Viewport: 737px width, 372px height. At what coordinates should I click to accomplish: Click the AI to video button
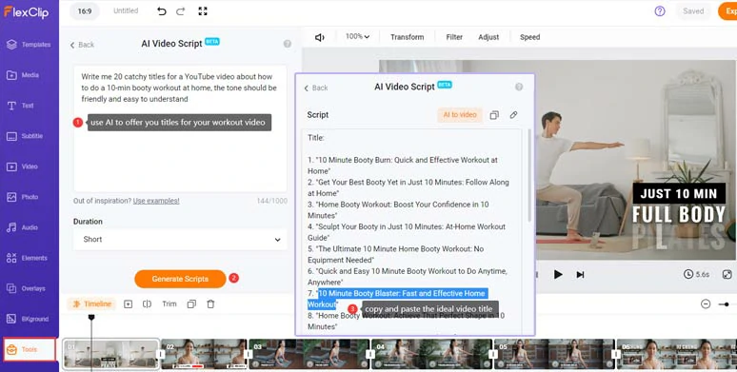460,114
